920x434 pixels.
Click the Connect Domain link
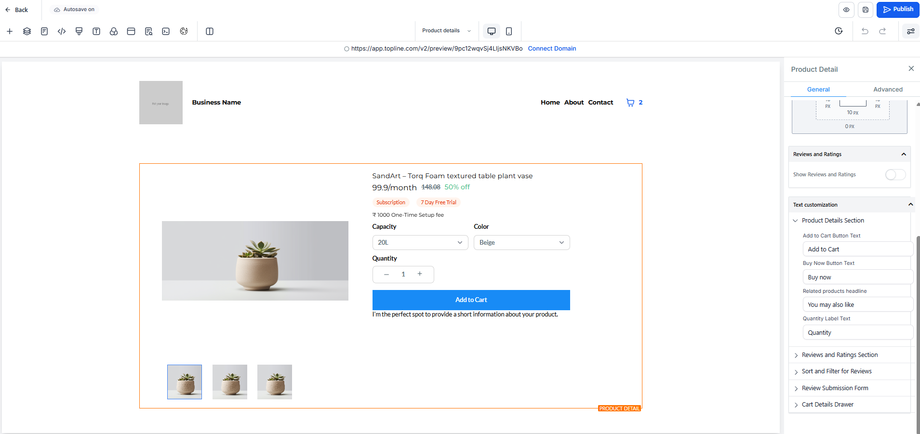(552, 49)
